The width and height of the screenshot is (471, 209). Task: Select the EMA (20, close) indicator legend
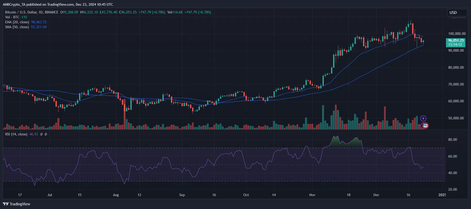click(17, 22)
